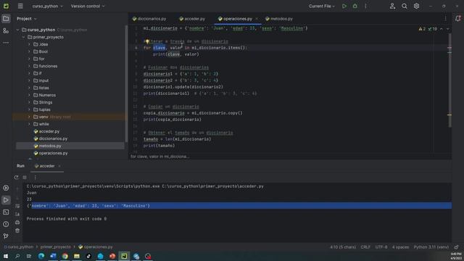Screen dimensions: 464x261
Task: Go to next highlighted problem arrow
Action: pyautogui.click(x=447, y=29)
